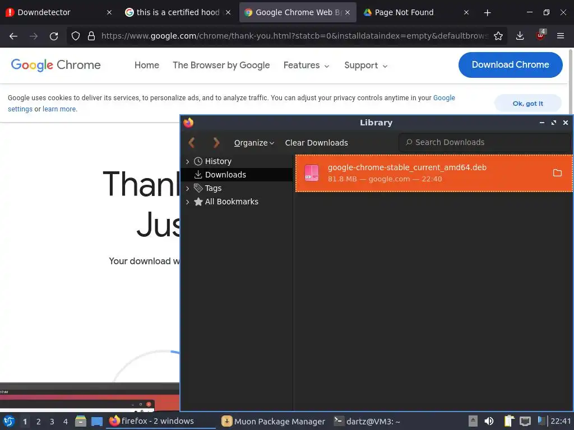This screenshot has width=574, height=430.
Task: Open the tracking protection shield icon
Action: click(x=76, y=36)
